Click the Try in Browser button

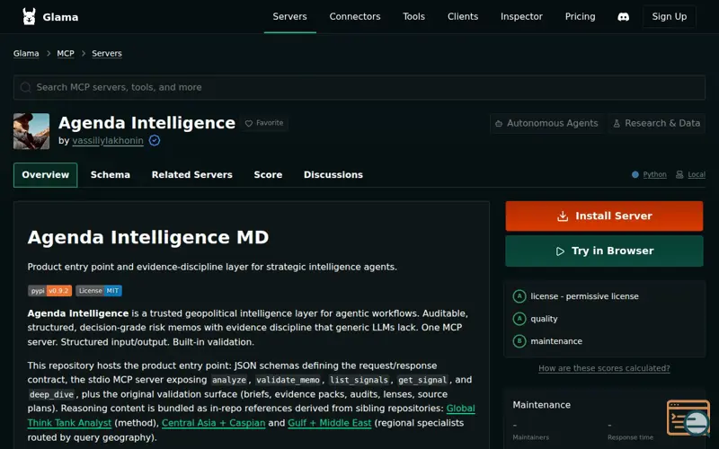tap(604, 251)
